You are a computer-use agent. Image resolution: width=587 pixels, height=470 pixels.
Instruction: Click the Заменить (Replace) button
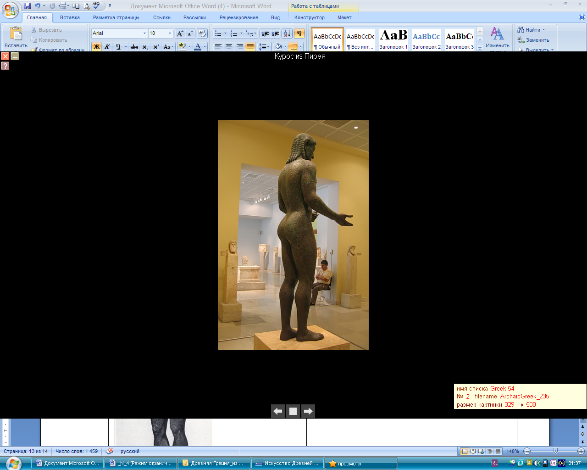(x=533, y=40)
